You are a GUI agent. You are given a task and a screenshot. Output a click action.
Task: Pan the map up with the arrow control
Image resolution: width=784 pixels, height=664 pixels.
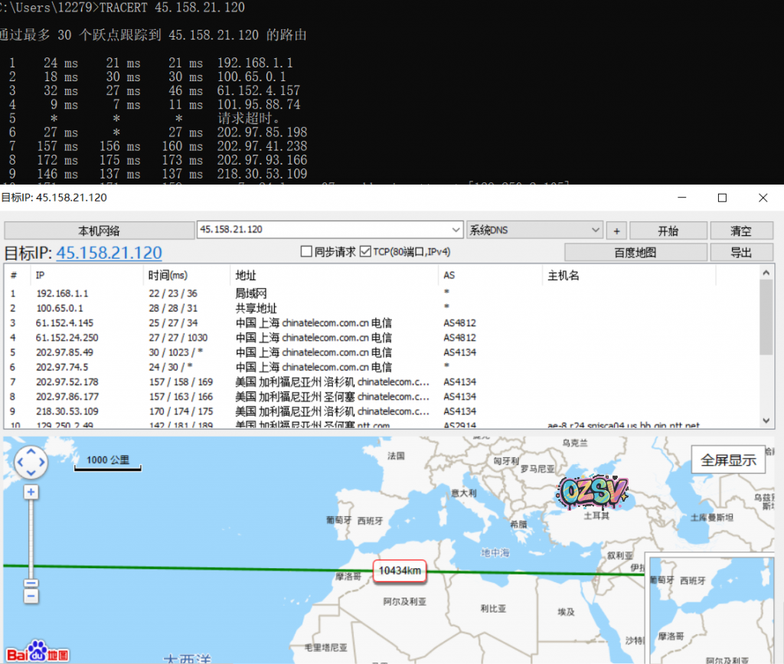point(31,452)
